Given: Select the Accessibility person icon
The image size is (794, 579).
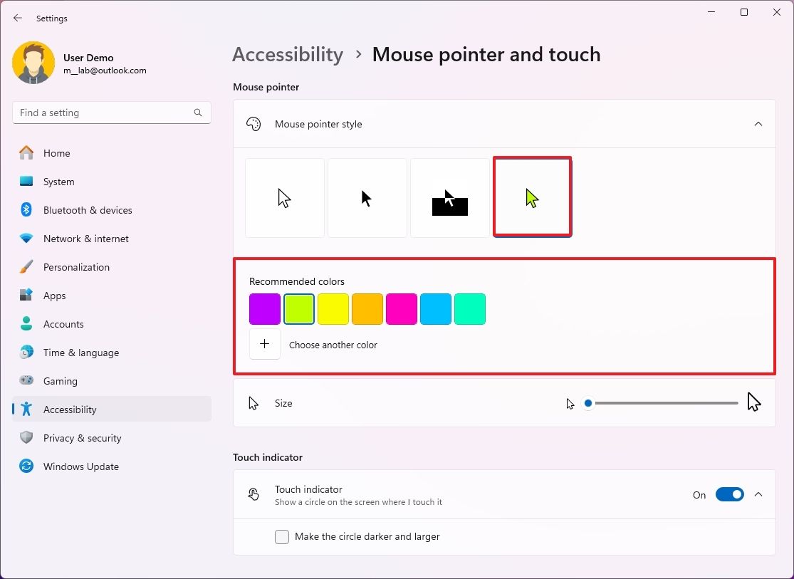Looking at the screenshot, I should [26, 410].
